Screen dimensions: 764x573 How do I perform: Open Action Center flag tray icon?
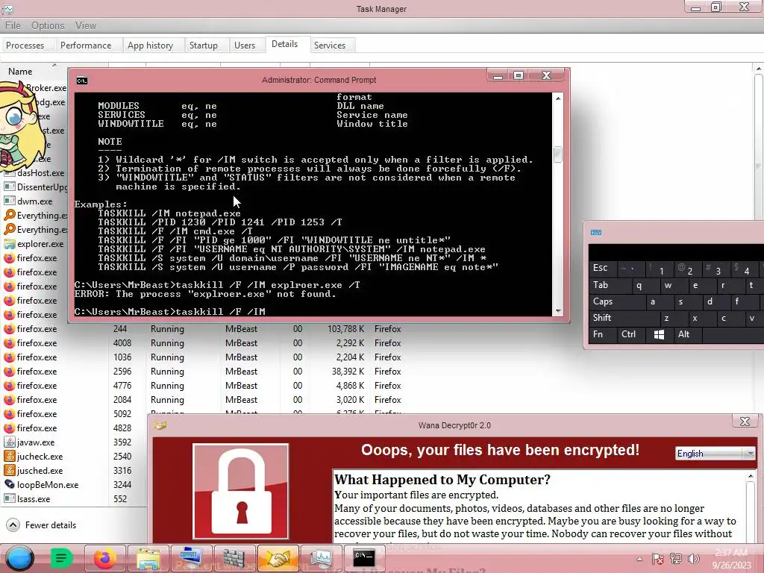coord(658,560)
